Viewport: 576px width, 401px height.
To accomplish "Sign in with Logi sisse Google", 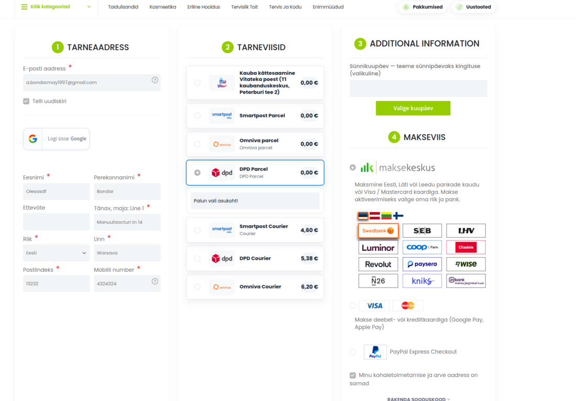I will click(x=56, y=139).
